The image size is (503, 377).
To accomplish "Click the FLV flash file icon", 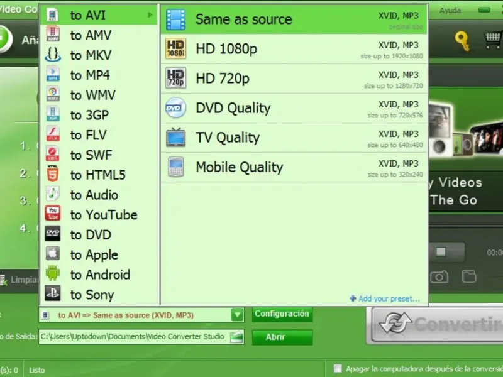I will (x=53, y=134).
